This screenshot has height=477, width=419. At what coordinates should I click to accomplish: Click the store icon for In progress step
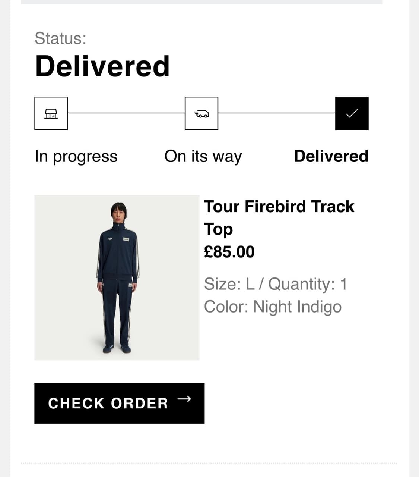pyautogui.click(x=51, y=113)
